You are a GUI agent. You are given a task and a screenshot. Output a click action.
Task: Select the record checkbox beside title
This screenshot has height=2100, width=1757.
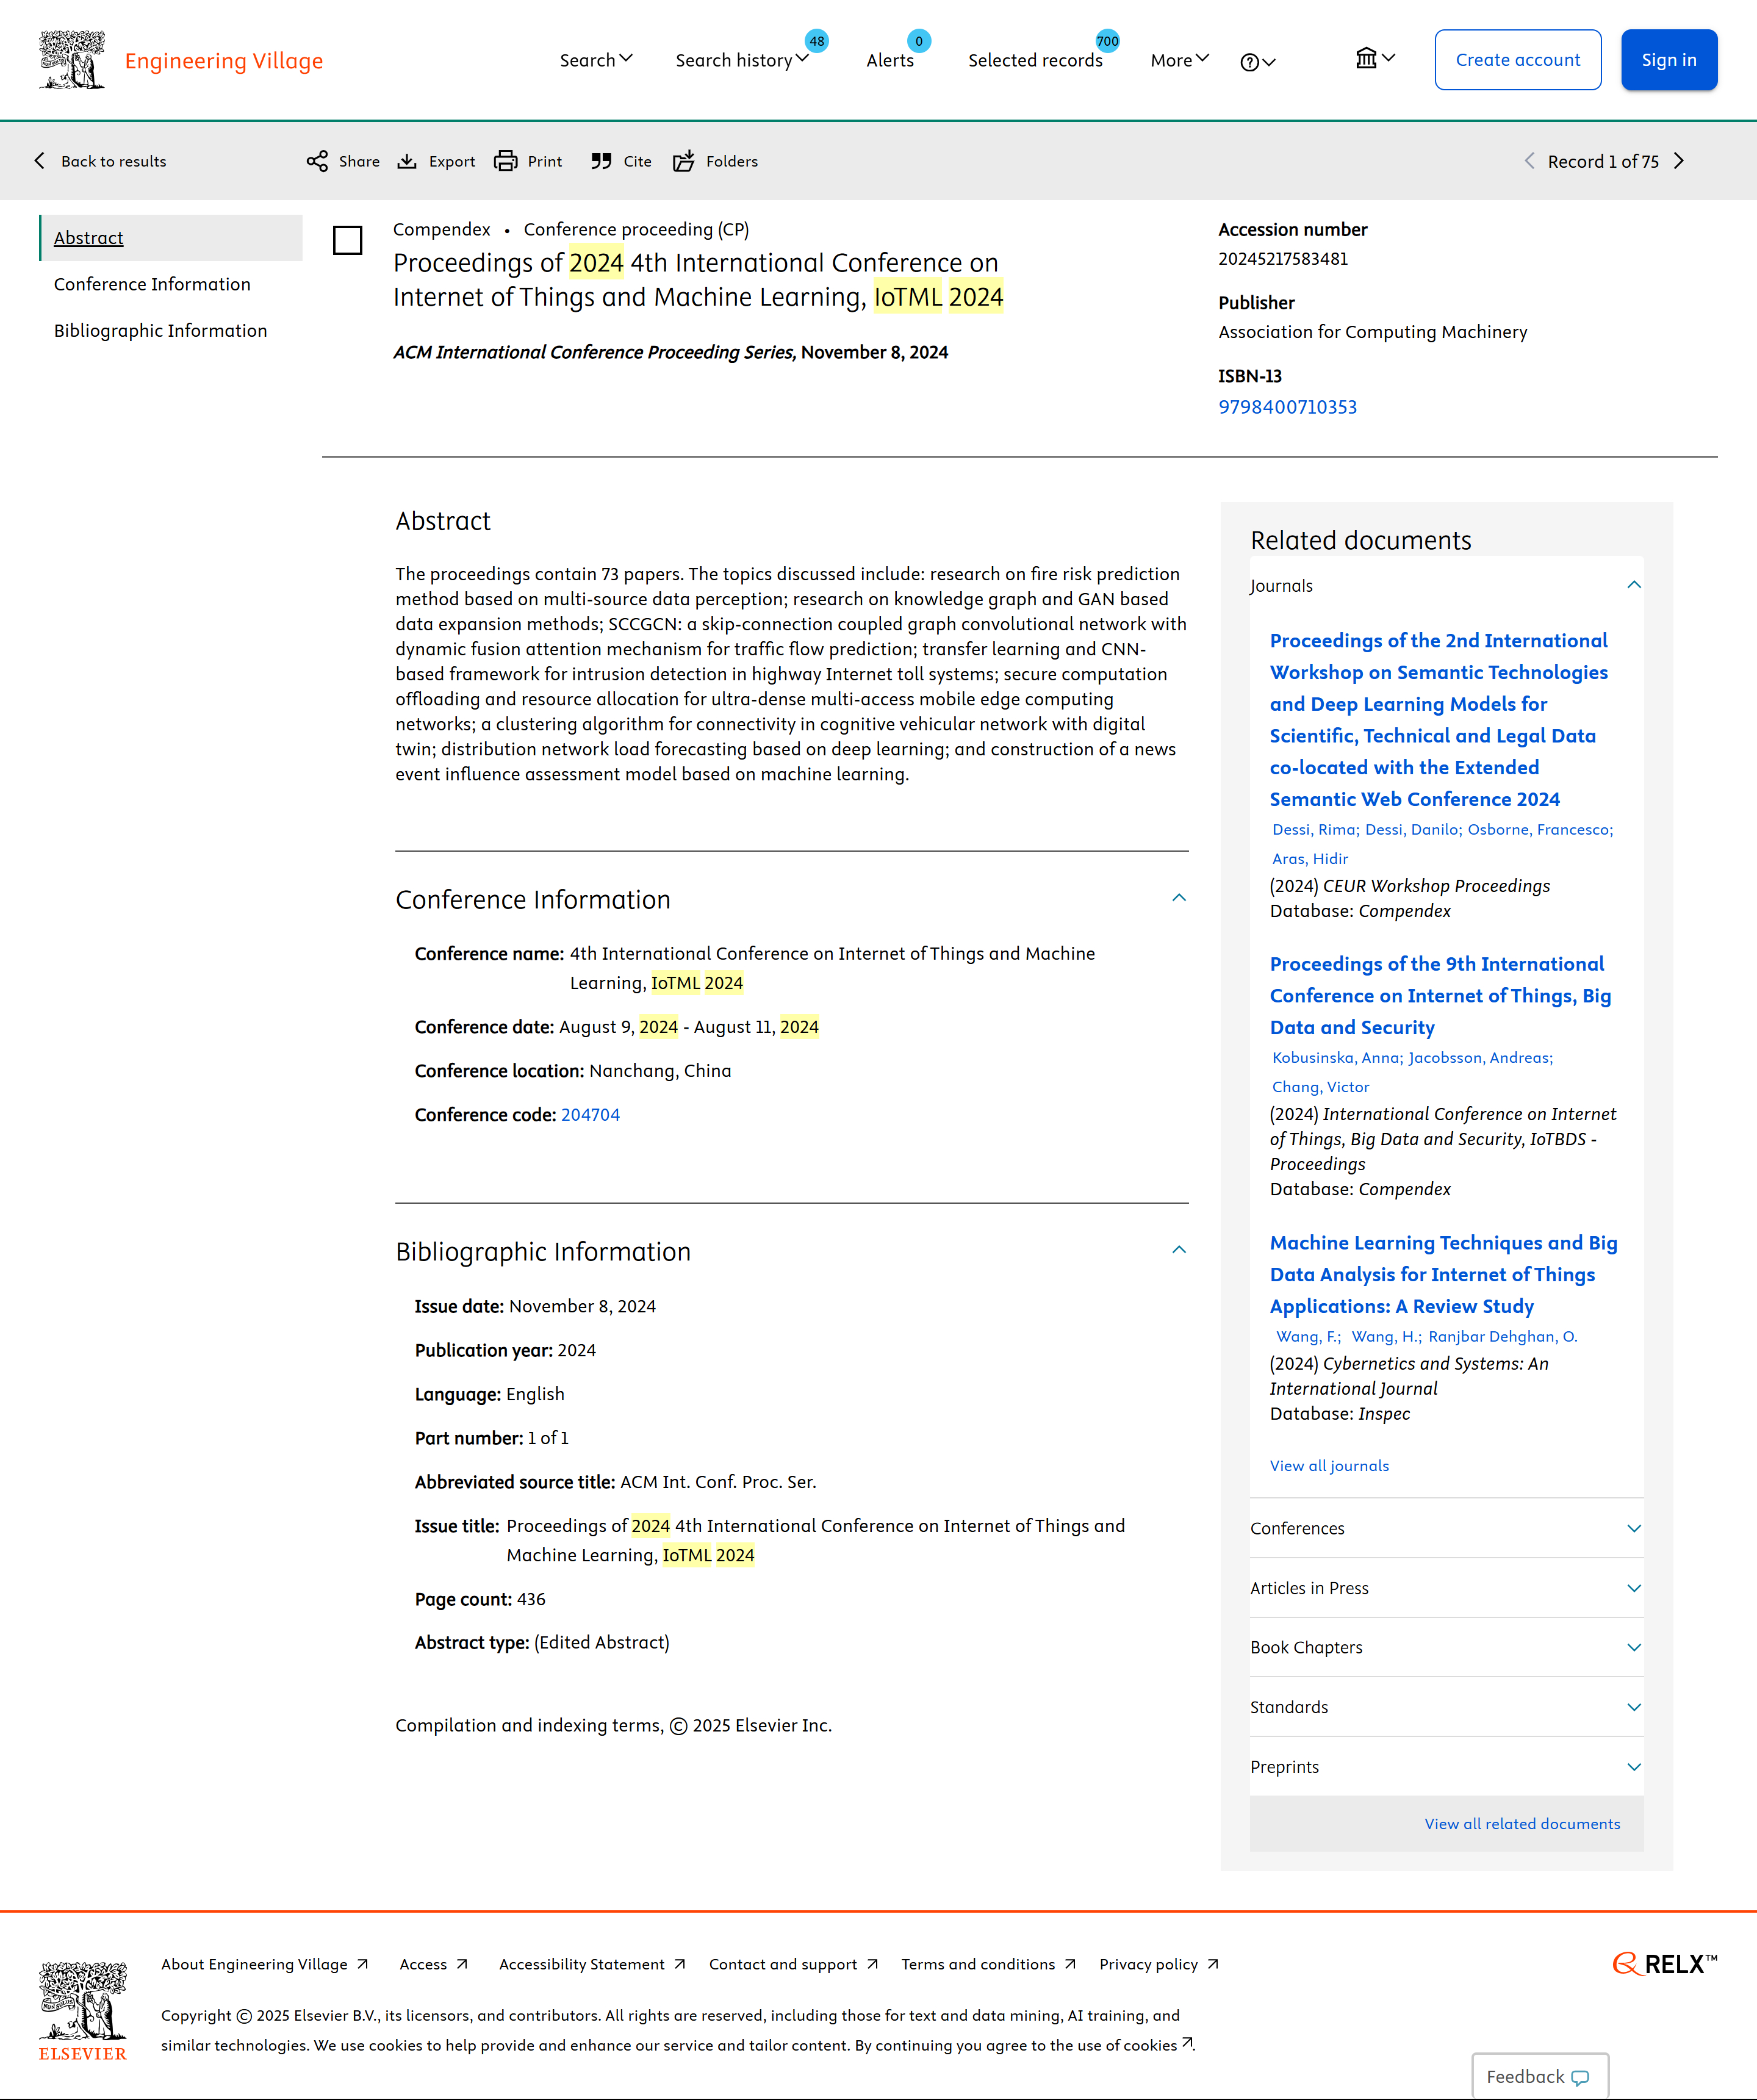tap(347, 240)
